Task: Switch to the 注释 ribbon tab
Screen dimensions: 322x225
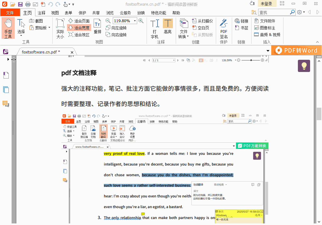Action: point(41,13)
